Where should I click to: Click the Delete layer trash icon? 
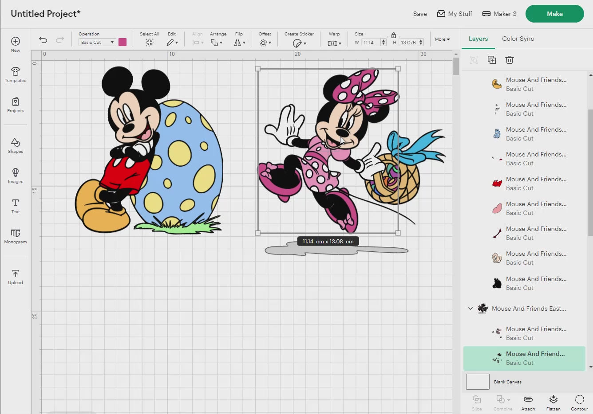coord(510,60)
